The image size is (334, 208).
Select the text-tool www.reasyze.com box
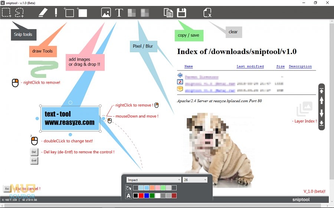tap(70, 118)
